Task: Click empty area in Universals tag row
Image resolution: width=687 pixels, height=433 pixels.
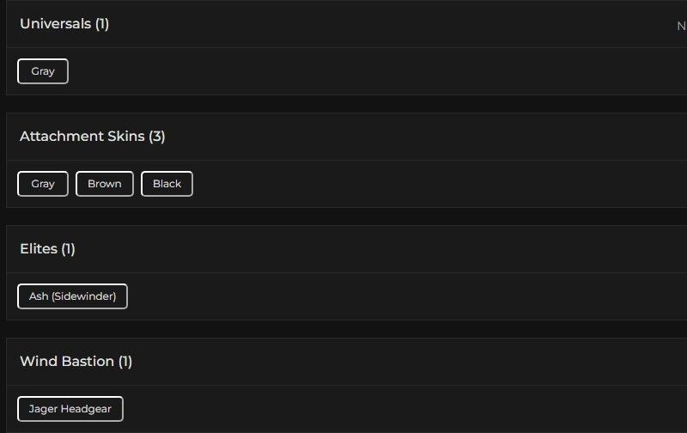Action: coord(343,71)
